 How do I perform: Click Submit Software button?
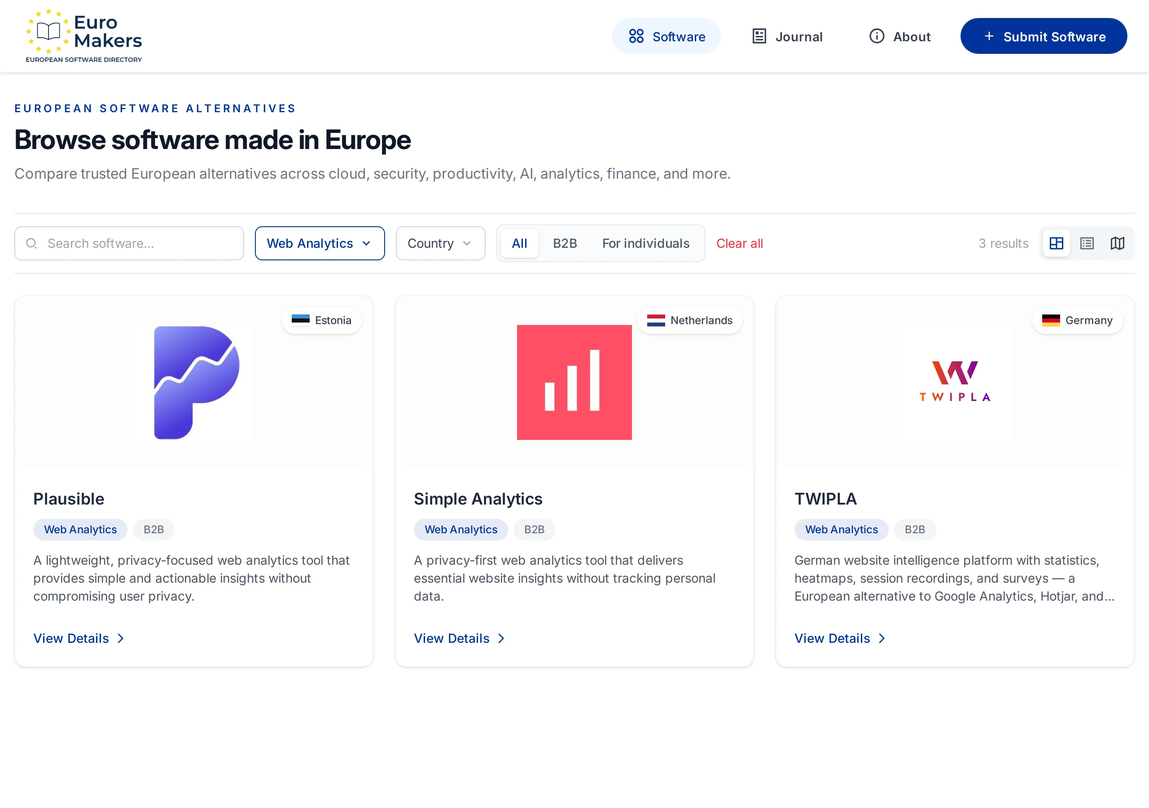click(x=1044, y=36)
